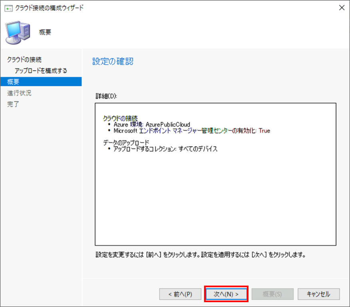The image size is (350, 307).
Task: Select 進行状況 step in sidebar
Action: point(19,93)
